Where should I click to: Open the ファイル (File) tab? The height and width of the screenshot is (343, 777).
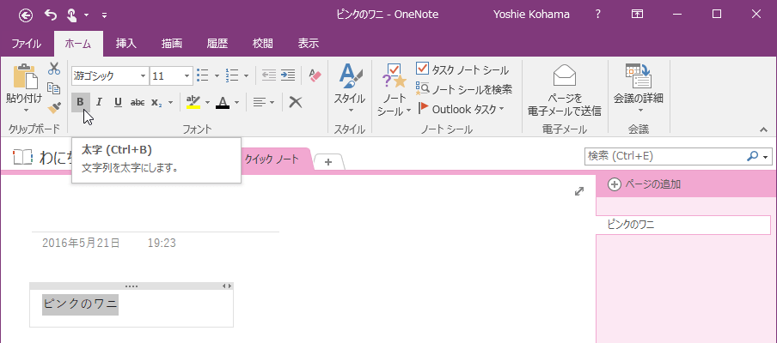(x=27, y=44)
